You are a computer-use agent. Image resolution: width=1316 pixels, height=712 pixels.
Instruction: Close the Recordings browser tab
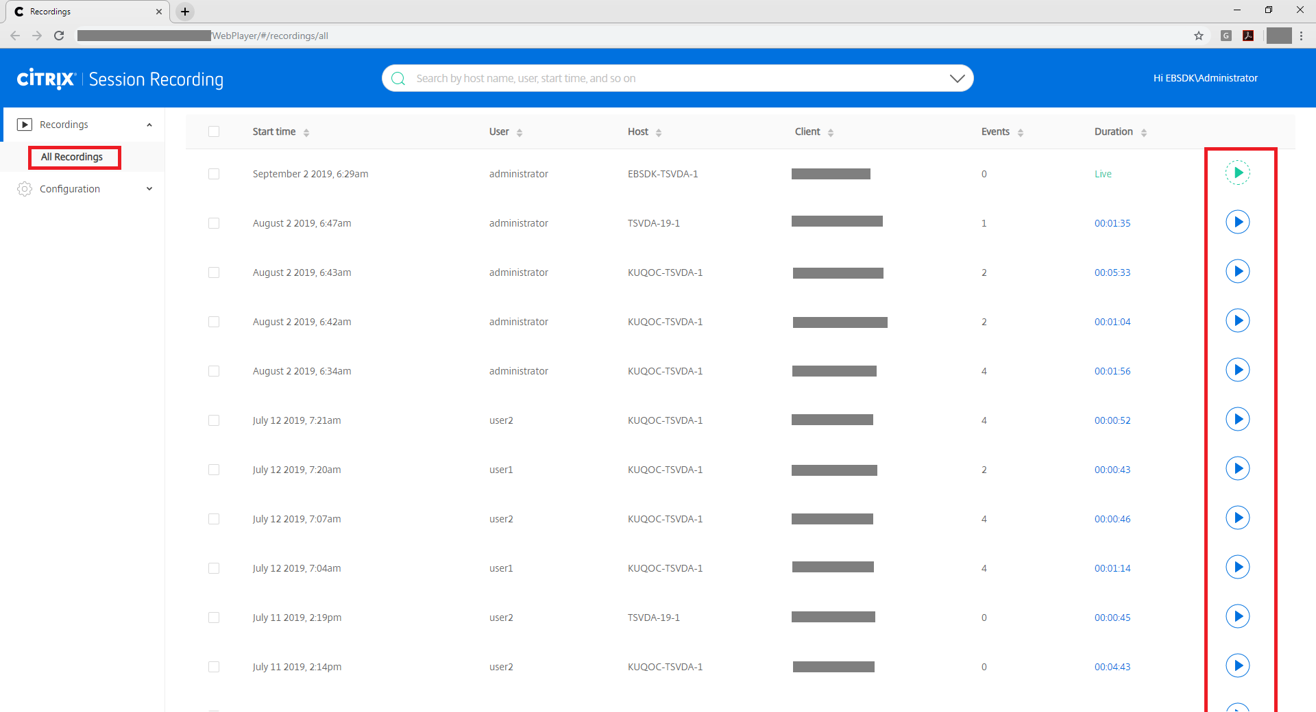tap(158, 12)
